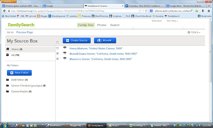Click the FamilySearch logo
The image size is (213, 128).
click(21, 25)
